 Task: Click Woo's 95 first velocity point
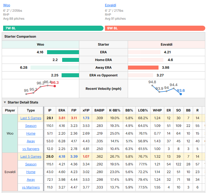[x=26, y=94]
